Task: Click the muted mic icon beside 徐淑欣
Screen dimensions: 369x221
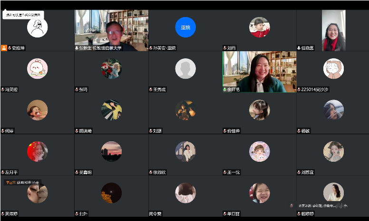Action: coord(151,172)
